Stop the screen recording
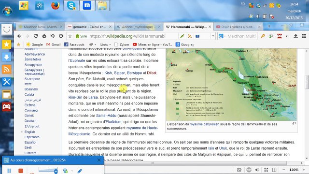 click(x=21, y=171)
